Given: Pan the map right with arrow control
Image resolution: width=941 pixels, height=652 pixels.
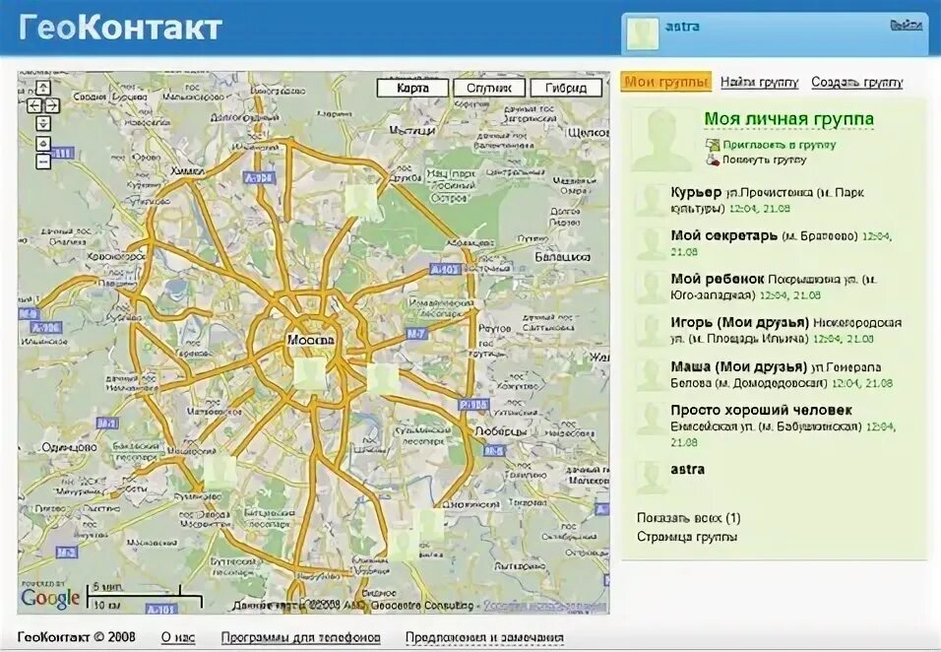Looking at the screenshot, I should point(52,105).
